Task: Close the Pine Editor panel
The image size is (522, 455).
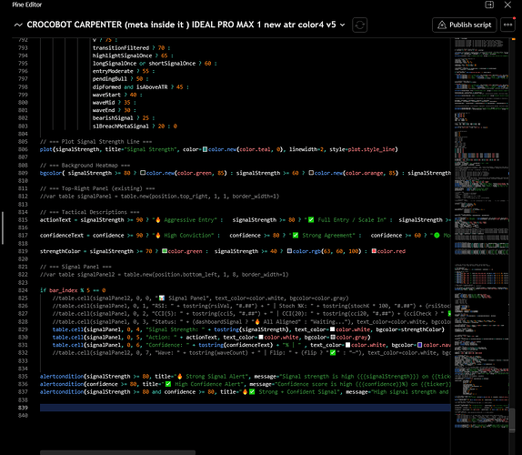Action: (x=507, y=5)
